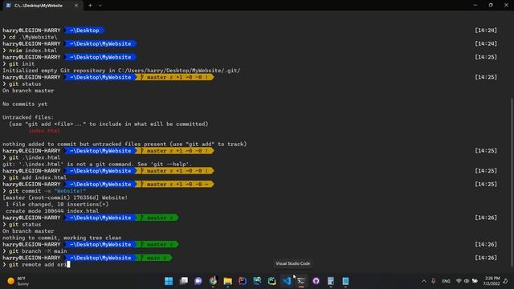Open the PyCharm taskbar icon

click(271, 281)
